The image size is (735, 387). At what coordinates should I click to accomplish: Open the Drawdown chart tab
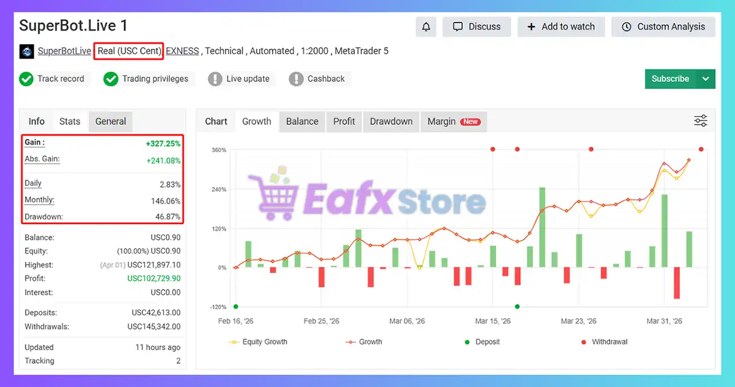tap(391, 121)
